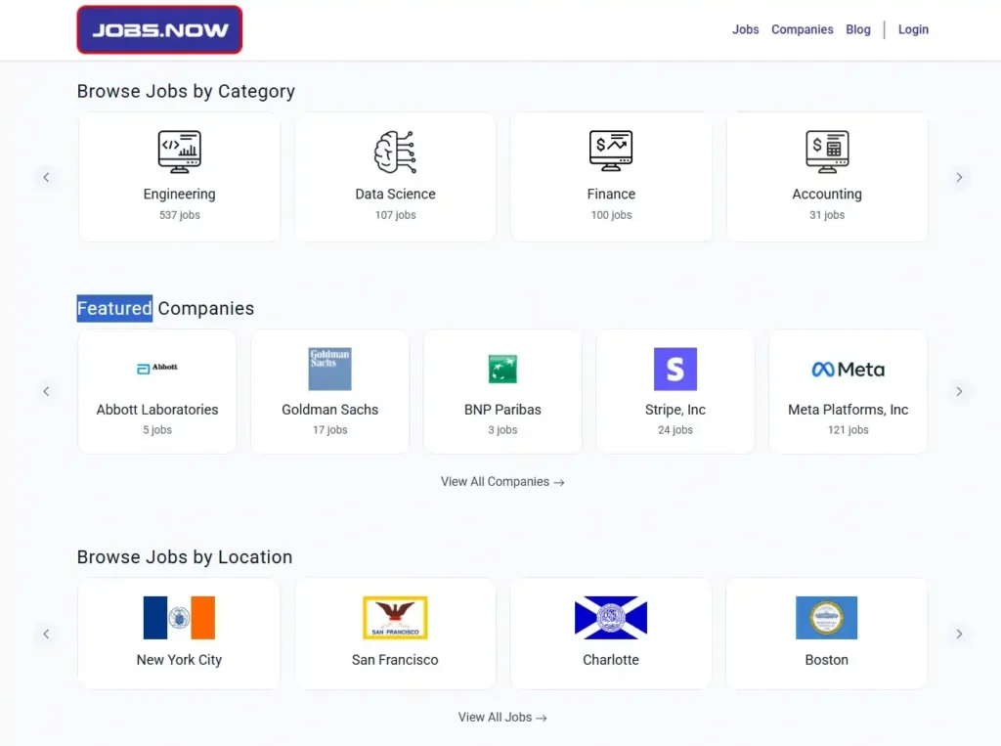Viewport: 1001px width, 746px height.
Task: Click the highlighted 'Featured' heading word
Action: tap(114, 309)
